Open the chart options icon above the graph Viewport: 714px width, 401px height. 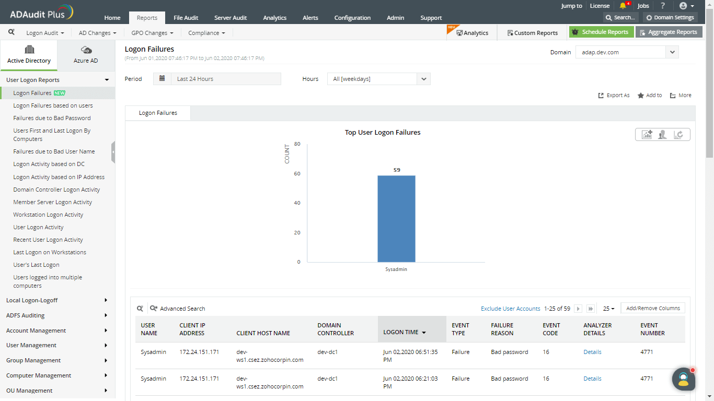pyautogui.click(x=646, y=134)
